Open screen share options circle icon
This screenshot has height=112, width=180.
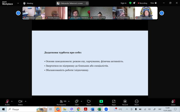point(87,3)
